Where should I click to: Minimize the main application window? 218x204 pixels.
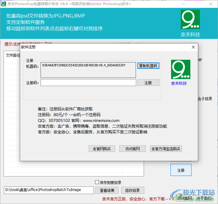tap(183, 4)
